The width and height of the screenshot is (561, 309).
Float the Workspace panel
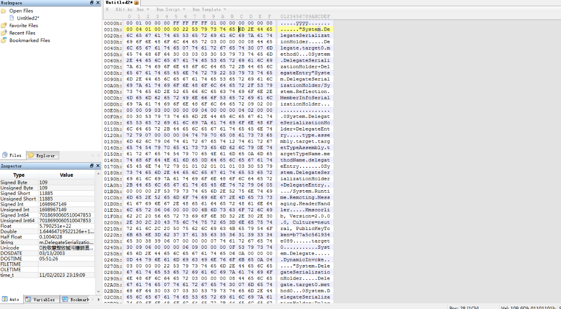click(92, 3)
